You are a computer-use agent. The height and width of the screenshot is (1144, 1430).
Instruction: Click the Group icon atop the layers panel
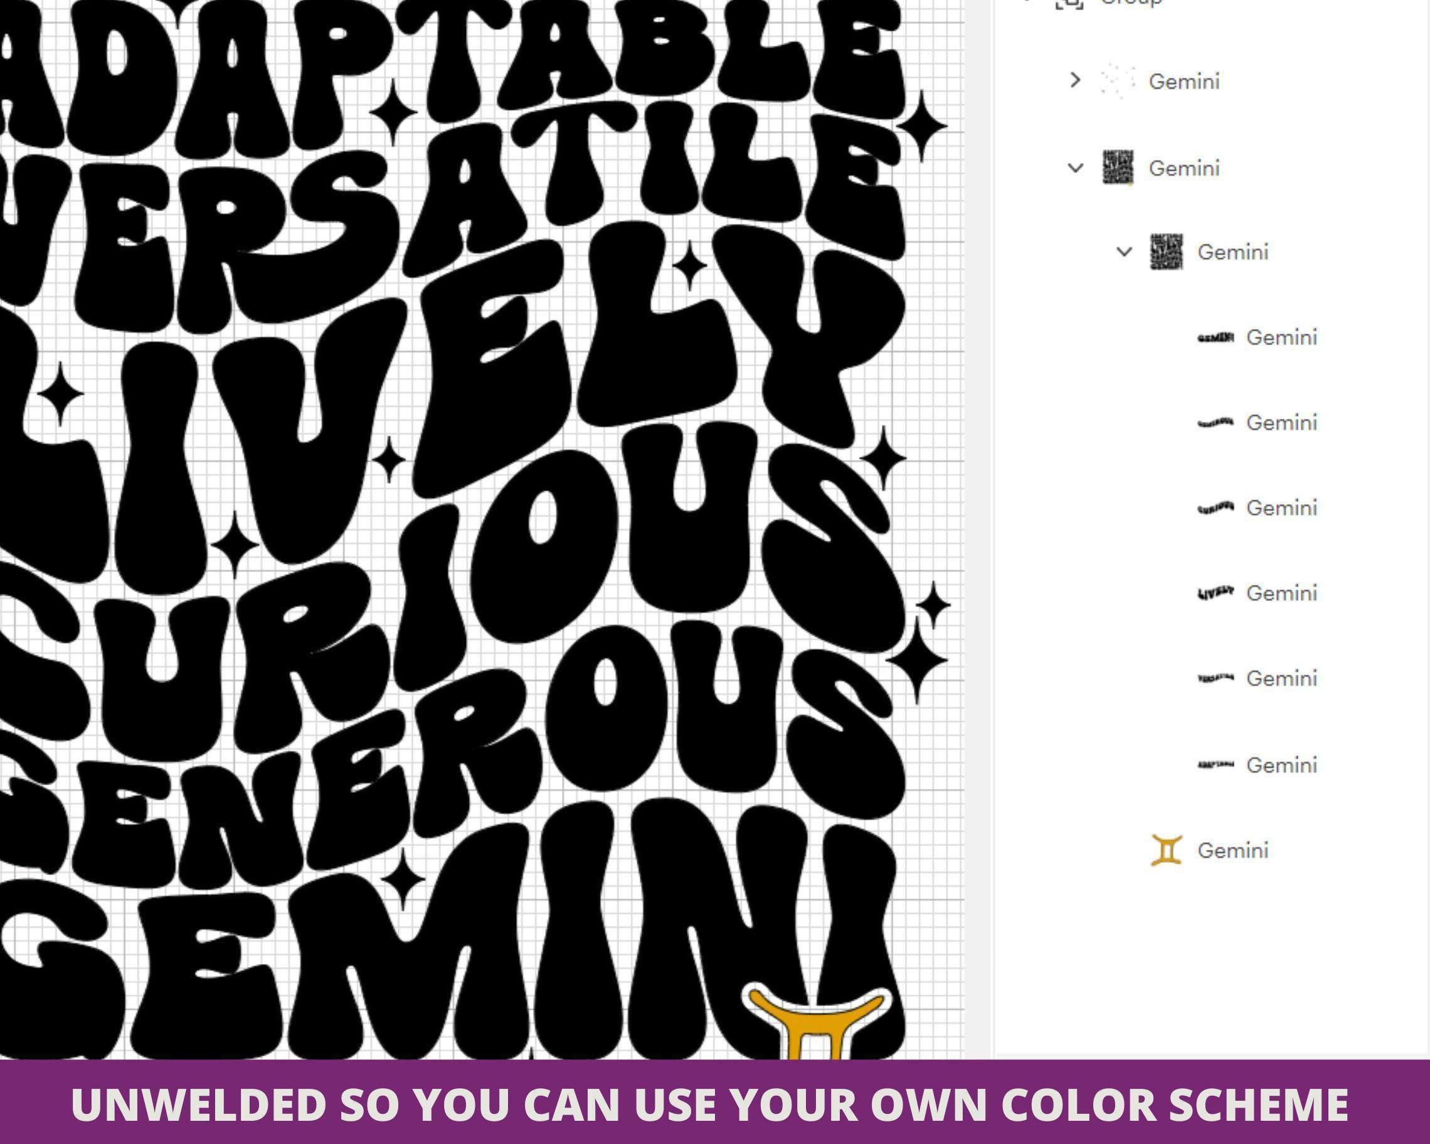point(1069,3)
